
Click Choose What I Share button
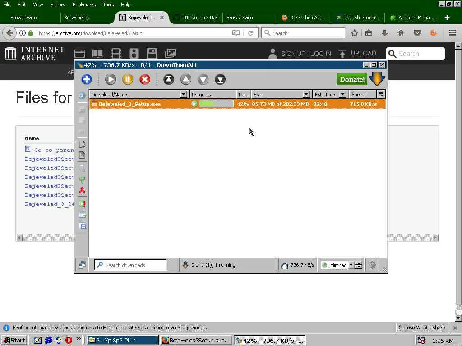coord(422,328)
